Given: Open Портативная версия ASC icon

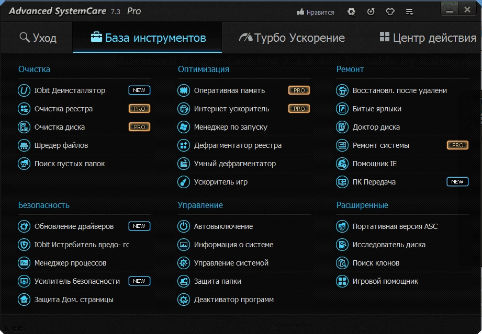Looking at the screenshot, I should tap(342, 226).
